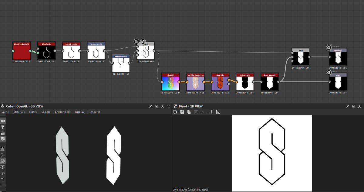Click the greyed-out icon beside UV dropdown
This screenshot has width=364, height=192.
[x=196, y=112]
